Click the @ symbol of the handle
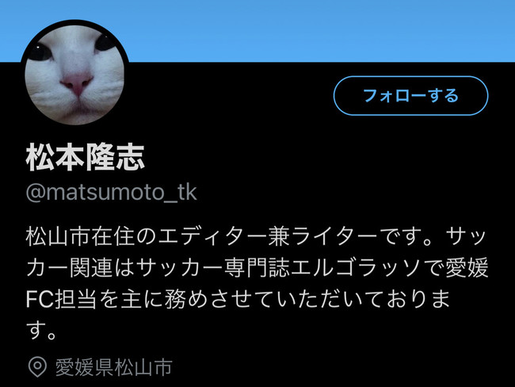The height and width of the screenshot is (387, 515). [36, 193]
